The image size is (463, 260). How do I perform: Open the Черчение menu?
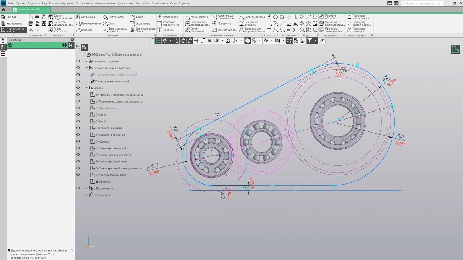67,3
